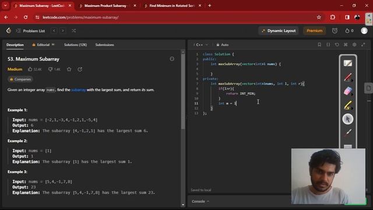Open the Editorial tab
373x210 pixels.
click(43, 45)
